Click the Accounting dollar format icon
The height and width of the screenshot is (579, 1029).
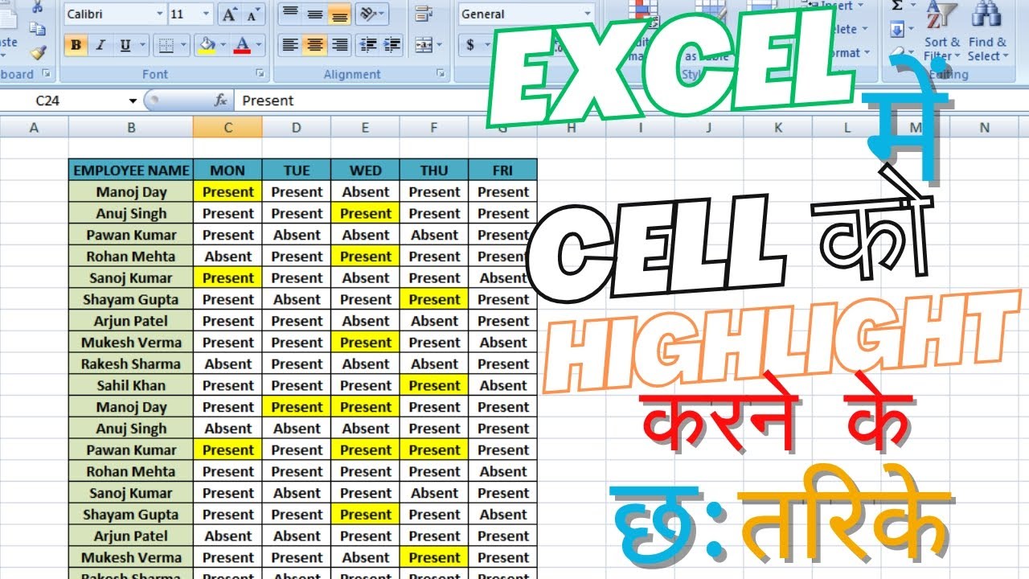470,45
